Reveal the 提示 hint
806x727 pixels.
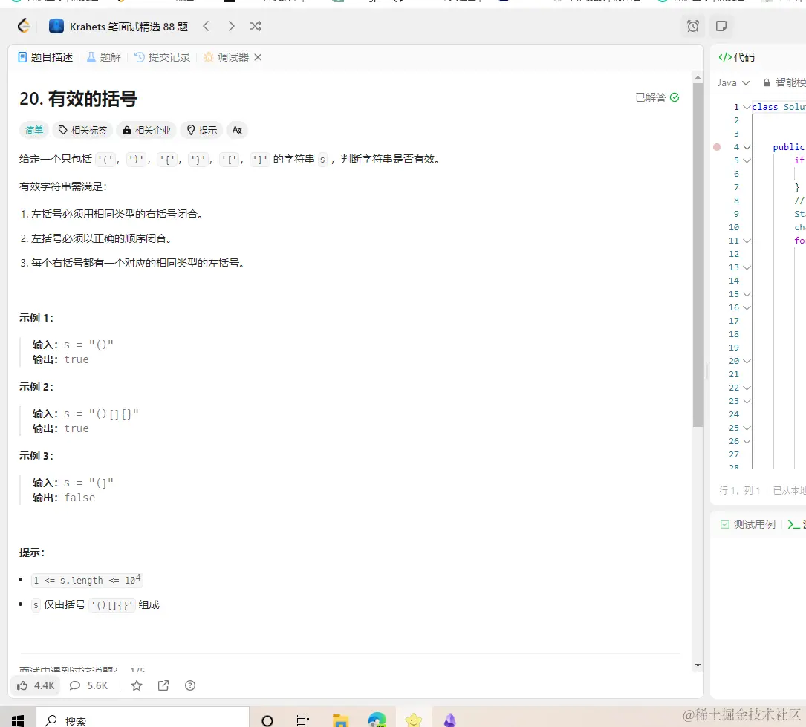coord(201,130)
